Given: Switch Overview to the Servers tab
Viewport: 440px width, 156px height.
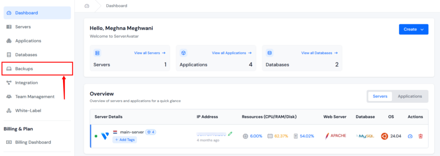Looking at the screenshot, I should tap(380, 96).
